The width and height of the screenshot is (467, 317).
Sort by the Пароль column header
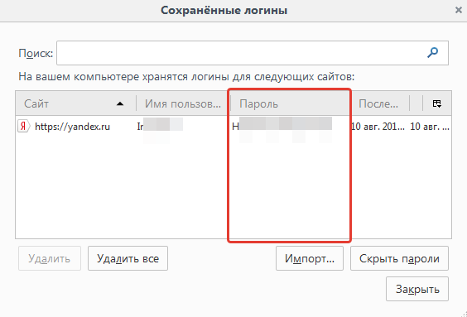point(290,103)
